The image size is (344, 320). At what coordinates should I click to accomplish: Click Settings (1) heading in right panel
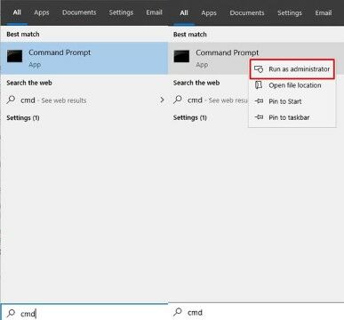click(x=190, y=117)
